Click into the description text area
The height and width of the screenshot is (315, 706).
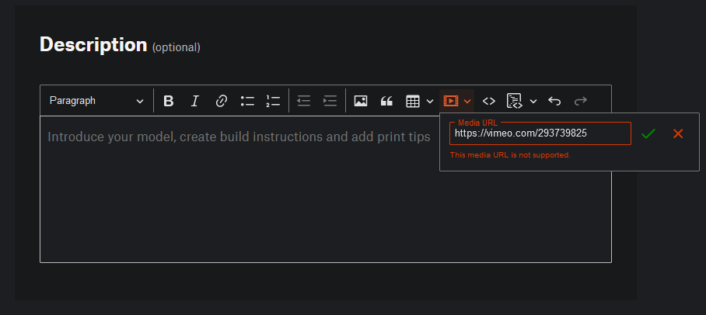point(326,189)
